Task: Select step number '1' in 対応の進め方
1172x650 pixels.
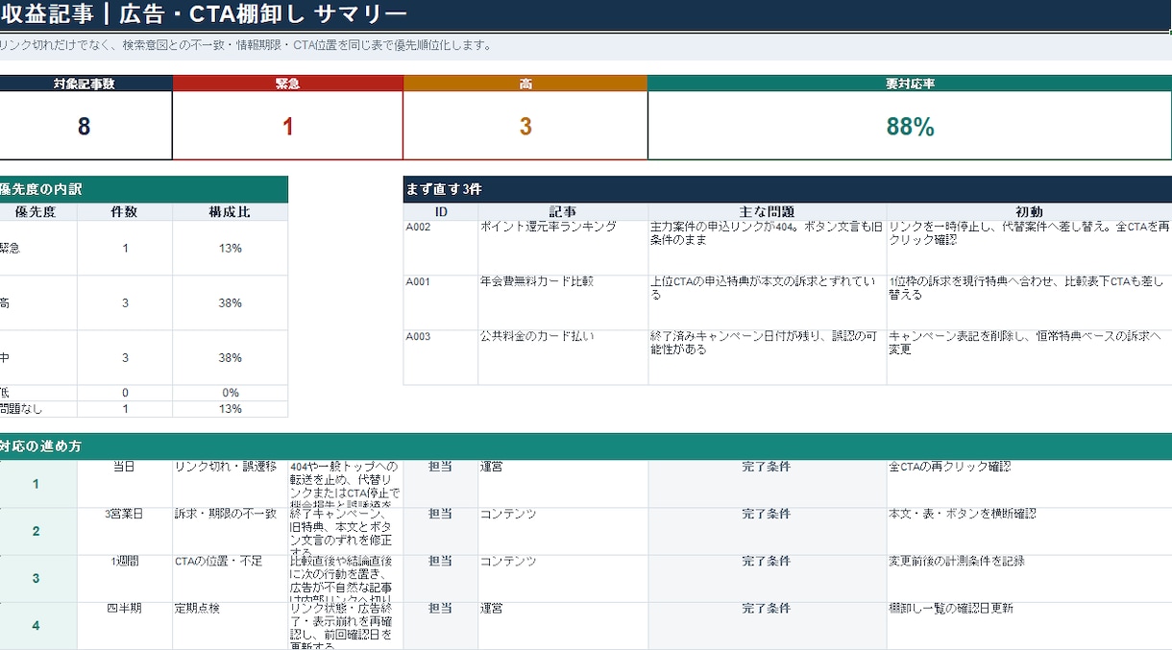Action: [38, 484]
